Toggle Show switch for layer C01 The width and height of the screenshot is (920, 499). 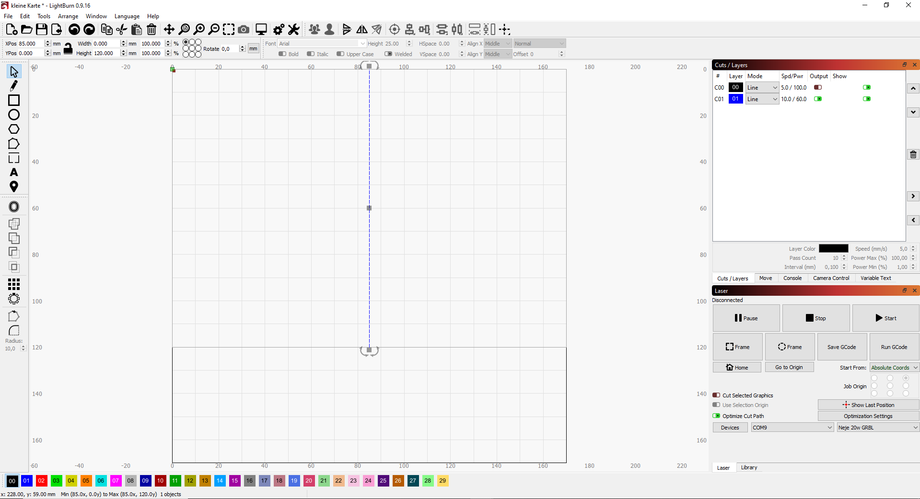coord(867,99)
